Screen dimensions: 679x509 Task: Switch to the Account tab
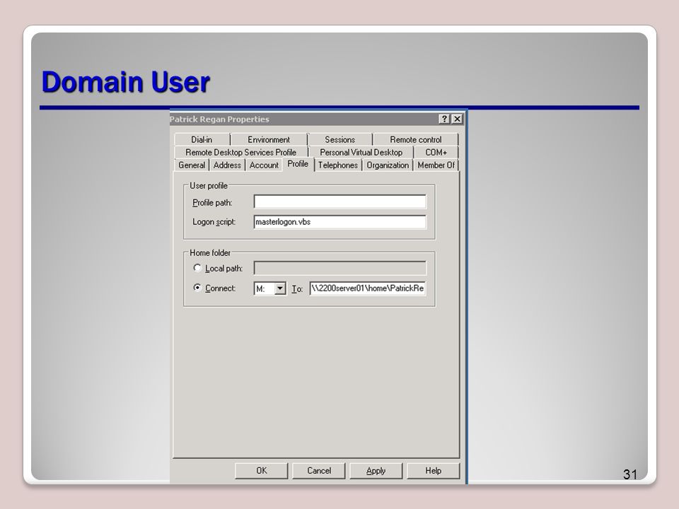pyautogui.click(x=264, y=165)
